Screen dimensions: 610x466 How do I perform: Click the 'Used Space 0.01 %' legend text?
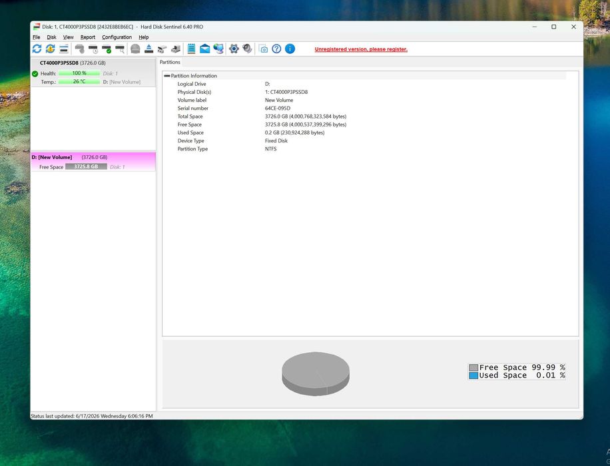[x=522, y=375]
